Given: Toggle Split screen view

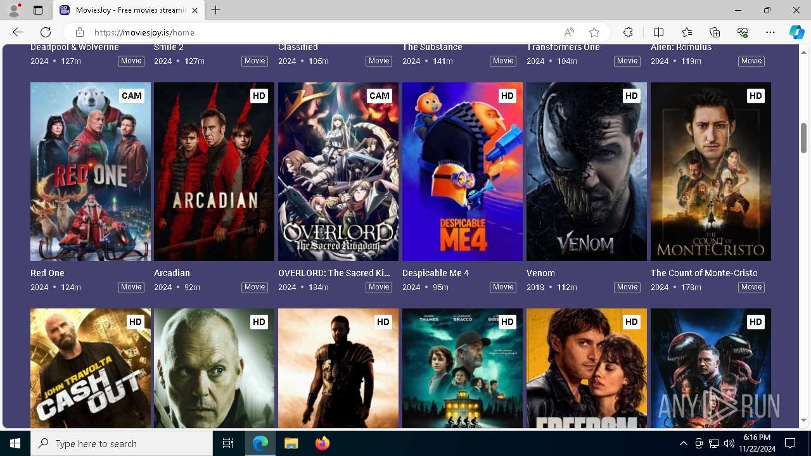Looking at the screenshot, I should [x=658, y=32].
